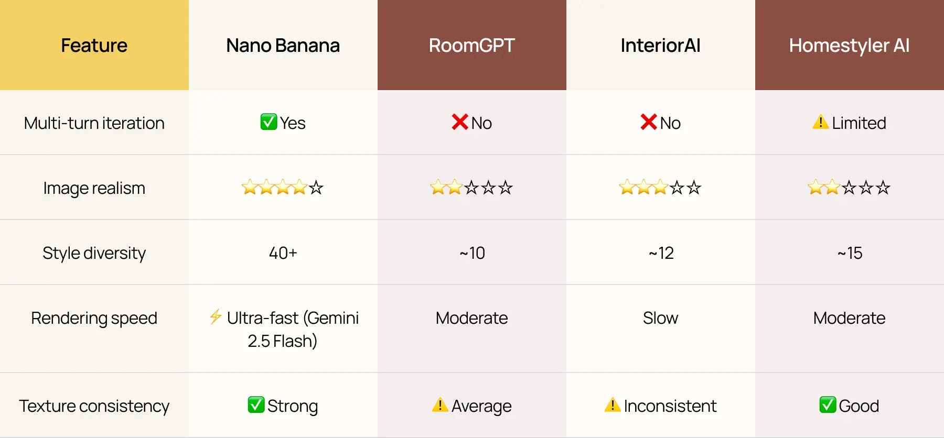The image size is (944, 438).
Task: Select the Homestyler AI column header
Action: pos(849,46)
